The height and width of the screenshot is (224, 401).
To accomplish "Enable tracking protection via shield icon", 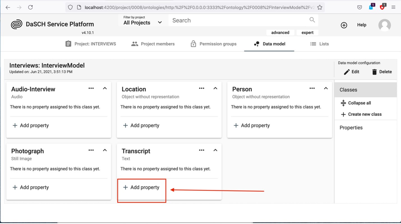I will (x=70, y=7).
